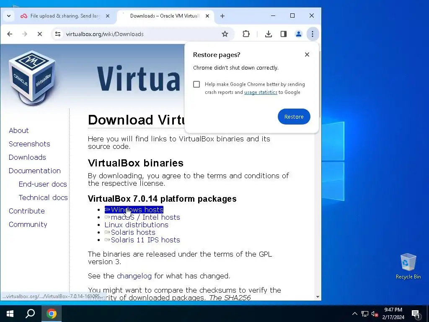Open the Windows Start menu

(10, 314)
